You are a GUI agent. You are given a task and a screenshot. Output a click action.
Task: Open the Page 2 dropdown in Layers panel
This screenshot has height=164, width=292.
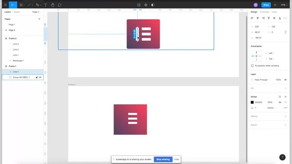[x=36, y=12]
